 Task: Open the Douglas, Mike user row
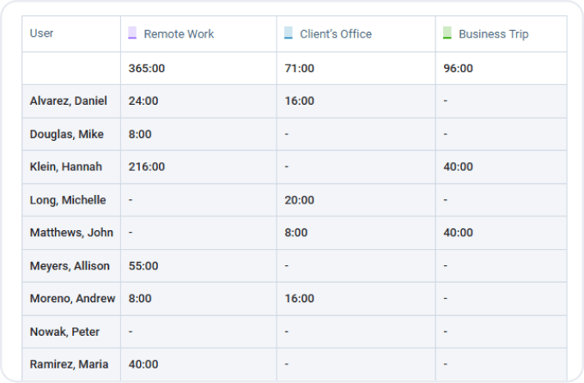point(66,134)
